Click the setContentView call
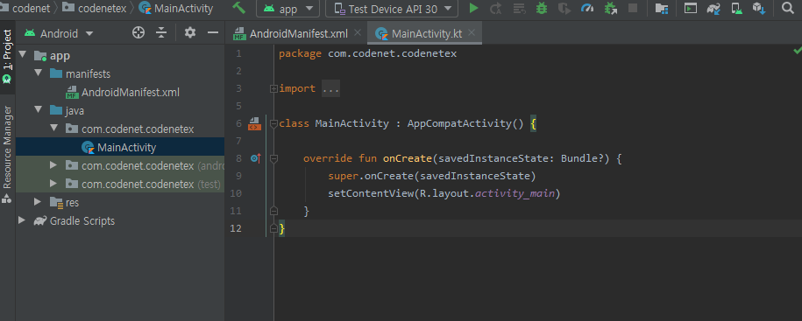This screenshot has height=321, width=802. tap(370, 193)
